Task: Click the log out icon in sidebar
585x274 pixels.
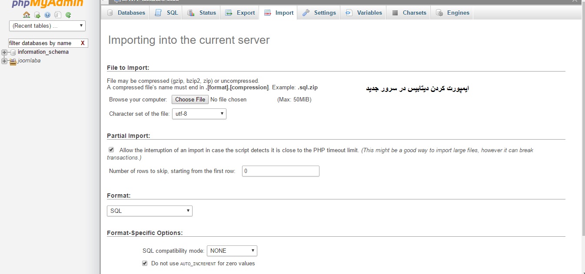Action: (37, 15)
